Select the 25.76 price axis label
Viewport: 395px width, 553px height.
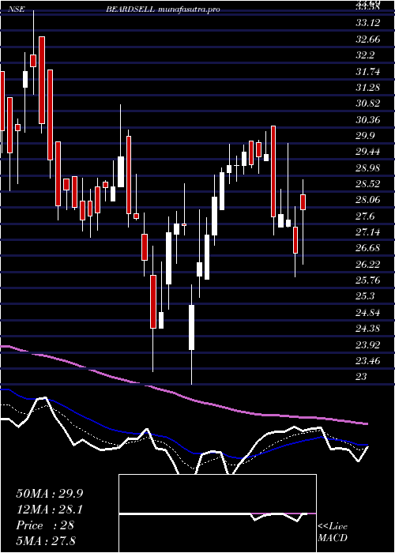[368, 280]
